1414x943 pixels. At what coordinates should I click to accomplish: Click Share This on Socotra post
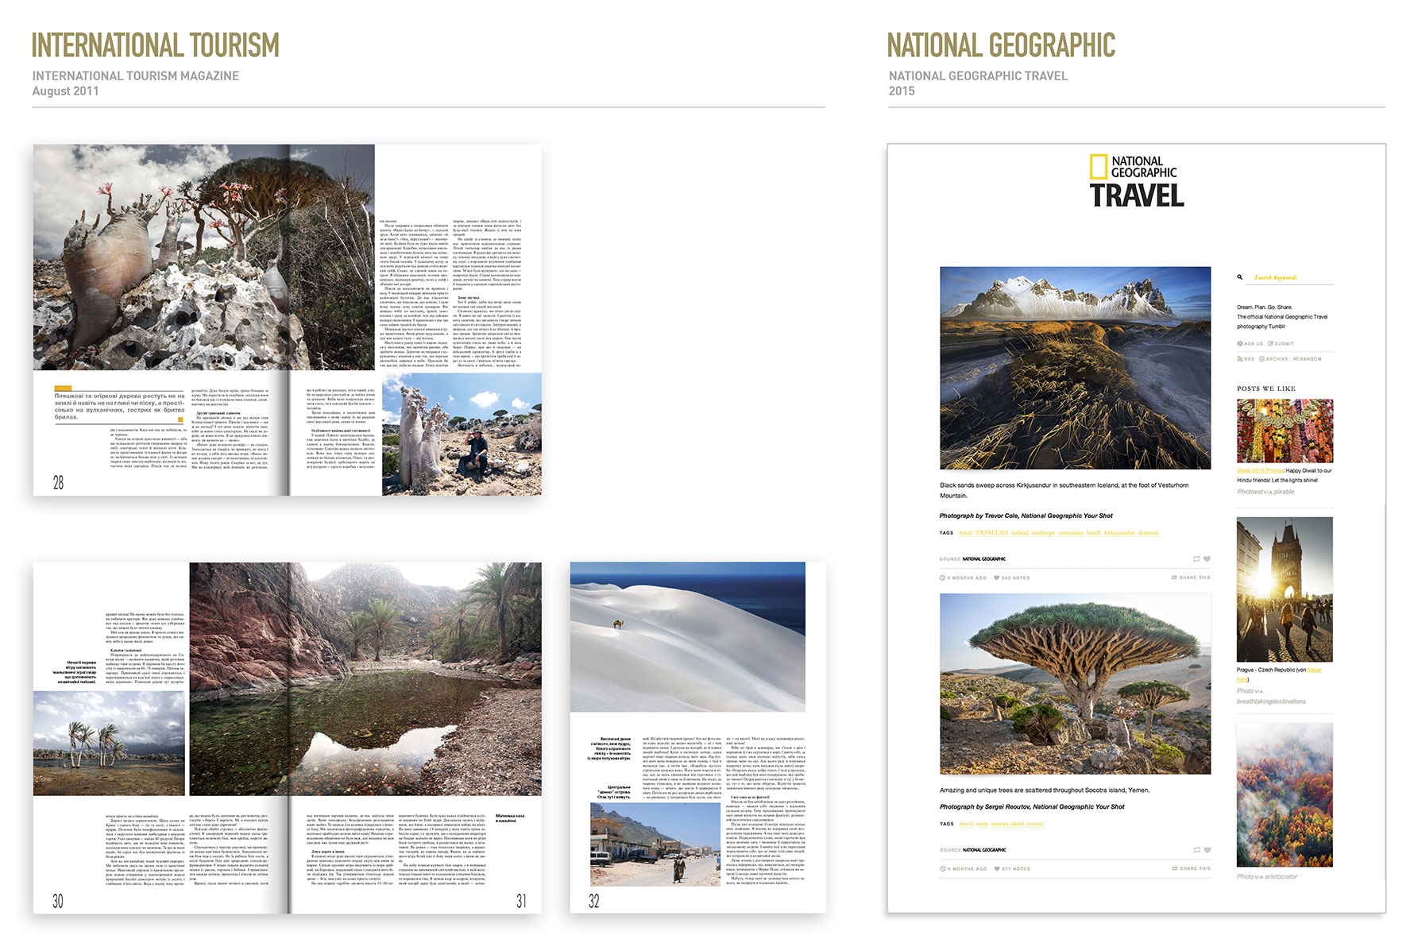coord(1192,868)
